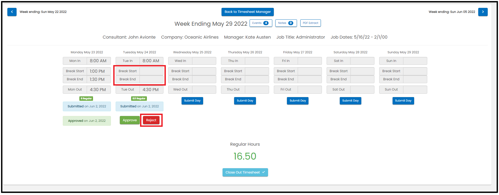Click Thursday's Break End field
499x195 pixels.
click(x=257, y=79)
